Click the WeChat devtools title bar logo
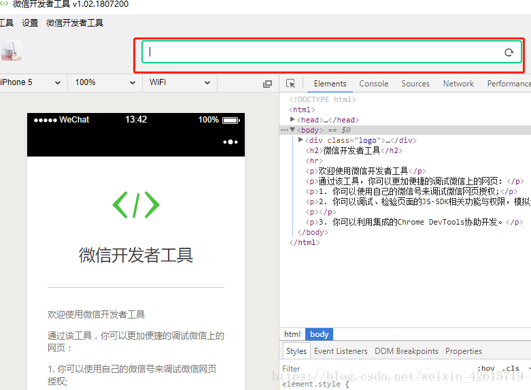This screenshot has height=390, width=531. (x=4, y=3)
